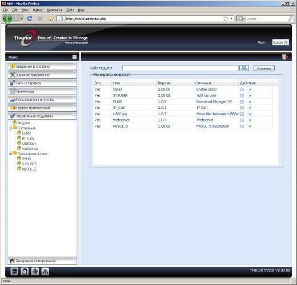Image resolution: width=297 pixels, height=285 pixels.
Task: Expand the Сервер приложений menu section
Action: 42,108
